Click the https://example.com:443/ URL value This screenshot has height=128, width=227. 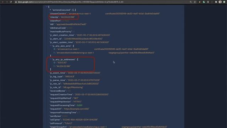pos(77,109)
